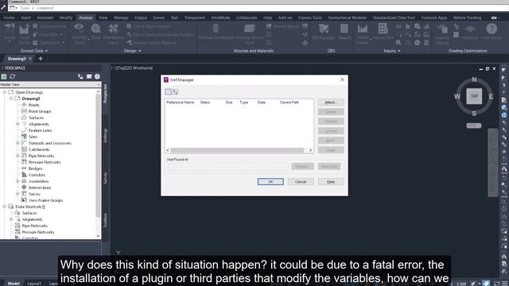The height and width of the screenshot is (286, 509).
Task: Select Reference Name column header
Action: point(181,102)
